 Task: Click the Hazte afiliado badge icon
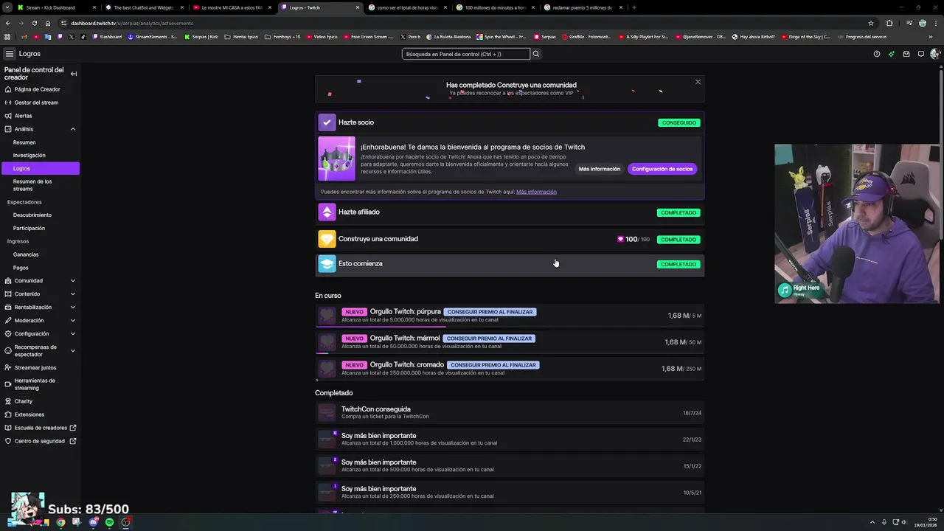(327, 212)
